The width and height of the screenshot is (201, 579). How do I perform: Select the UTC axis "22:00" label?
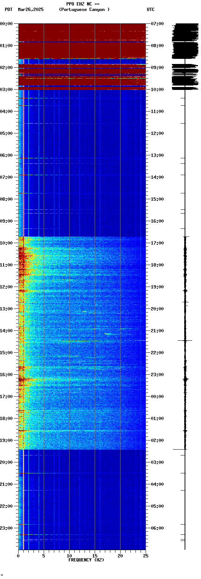point(157,353)
